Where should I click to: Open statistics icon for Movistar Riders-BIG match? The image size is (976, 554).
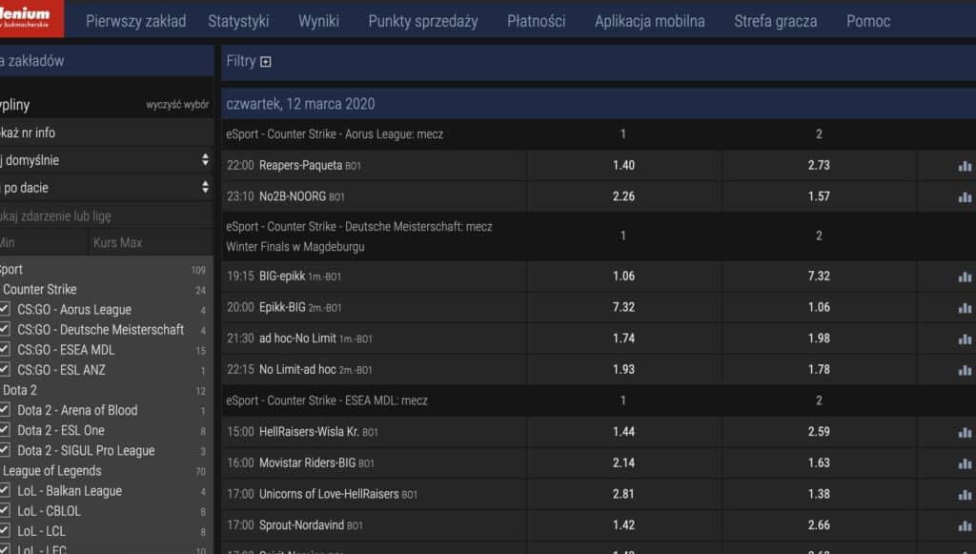(965, 463)
